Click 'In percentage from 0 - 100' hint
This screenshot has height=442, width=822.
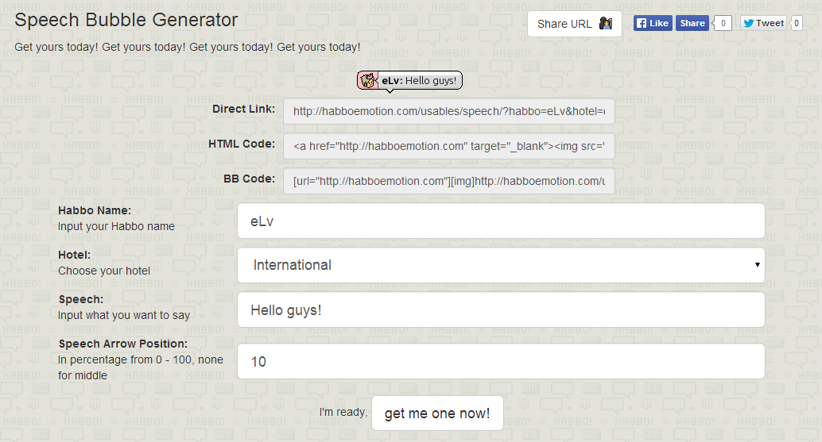point(141,367)
